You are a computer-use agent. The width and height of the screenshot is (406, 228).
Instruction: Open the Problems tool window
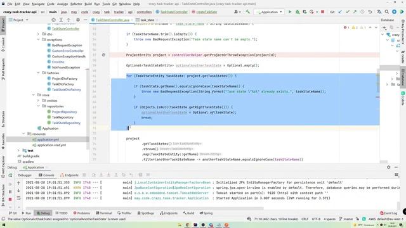(82, 213)
